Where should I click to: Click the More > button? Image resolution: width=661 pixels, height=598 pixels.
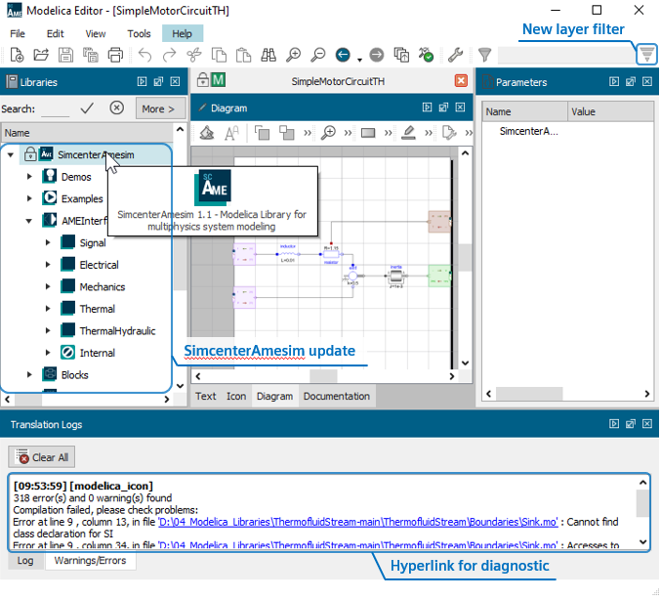(161, 108)
